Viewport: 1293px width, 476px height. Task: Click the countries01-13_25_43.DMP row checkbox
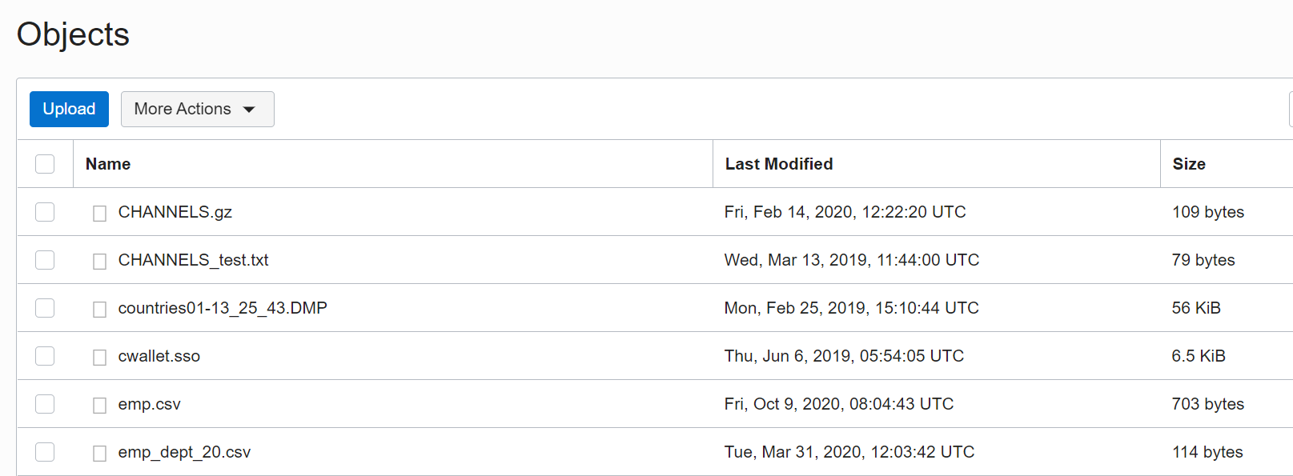point(45,308)
